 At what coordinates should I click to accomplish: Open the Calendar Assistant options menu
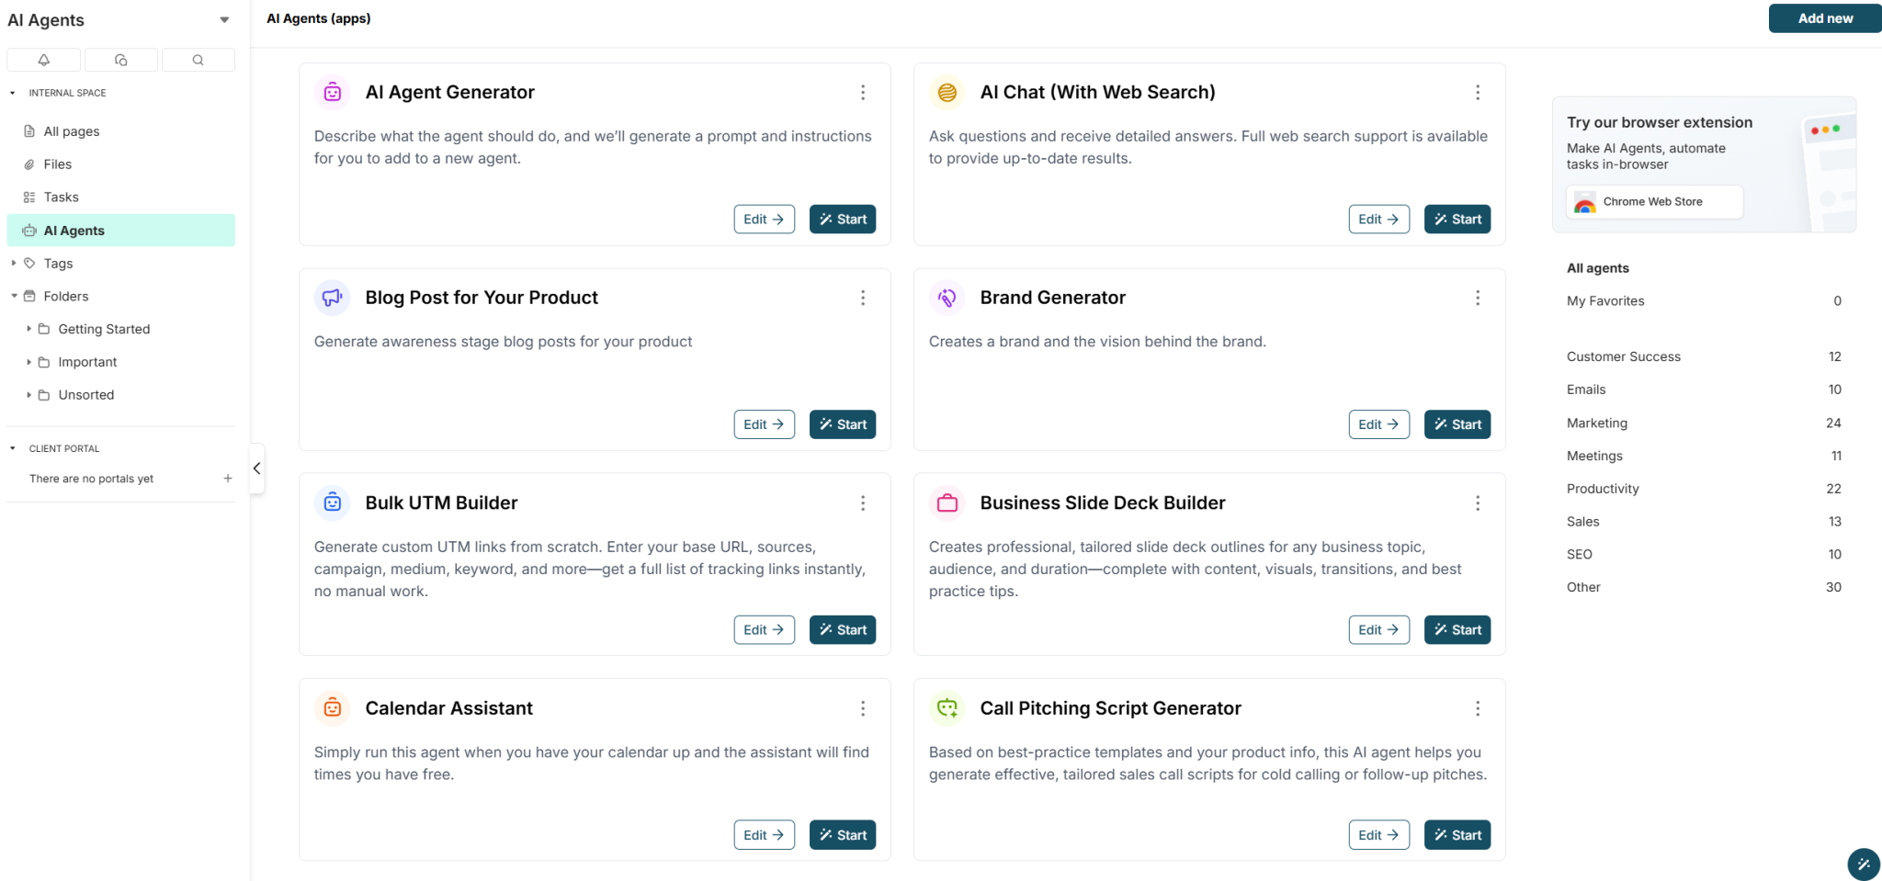click(x=862, y=707)
